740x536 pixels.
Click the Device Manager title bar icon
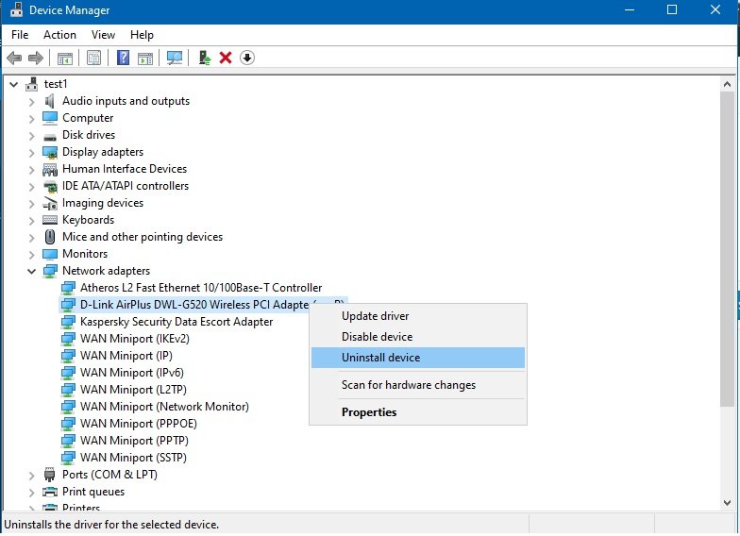tap(17, 9)
